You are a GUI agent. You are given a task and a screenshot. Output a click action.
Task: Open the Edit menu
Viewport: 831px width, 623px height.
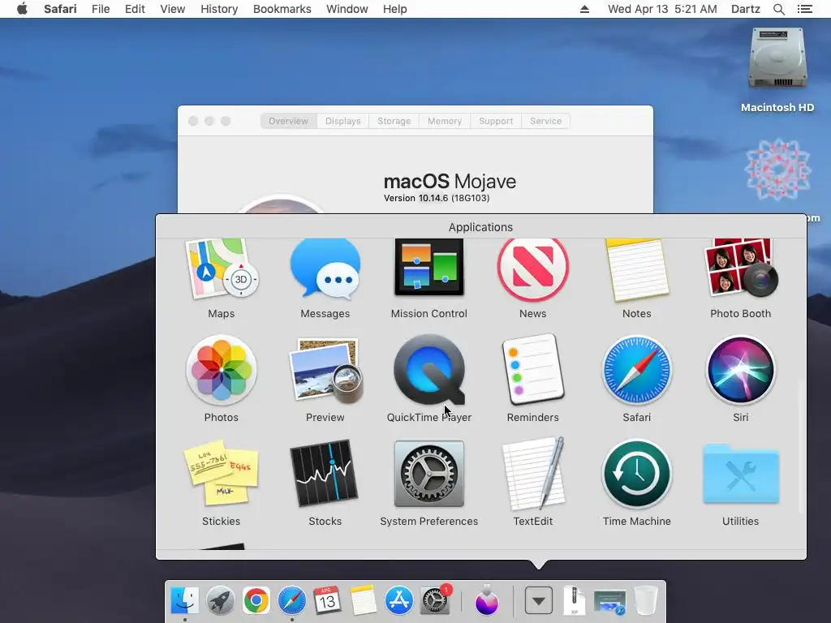[135, 9]
